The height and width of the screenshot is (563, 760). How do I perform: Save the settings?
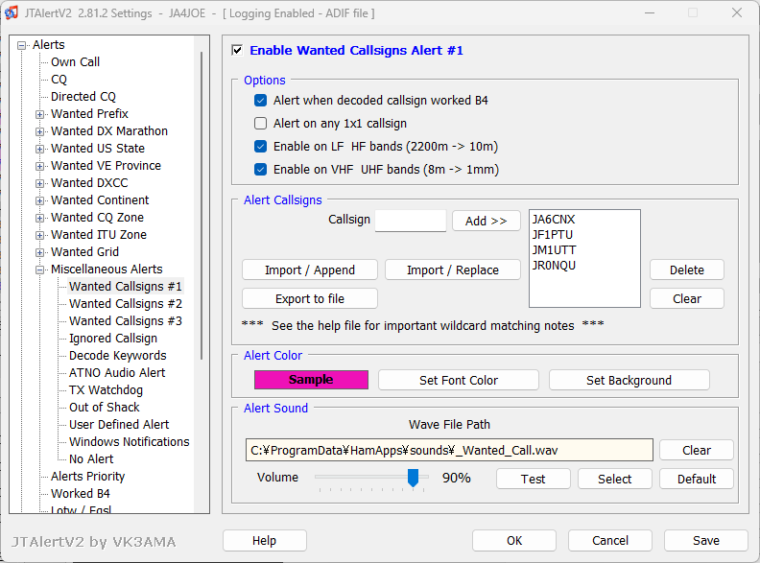705,540
